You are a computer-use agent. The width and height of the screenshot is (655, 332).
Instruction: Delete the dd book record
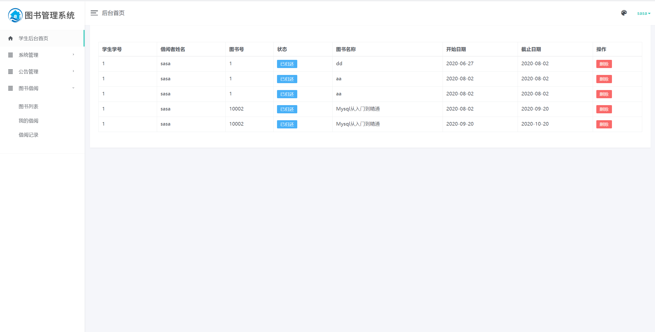[604, 64]
